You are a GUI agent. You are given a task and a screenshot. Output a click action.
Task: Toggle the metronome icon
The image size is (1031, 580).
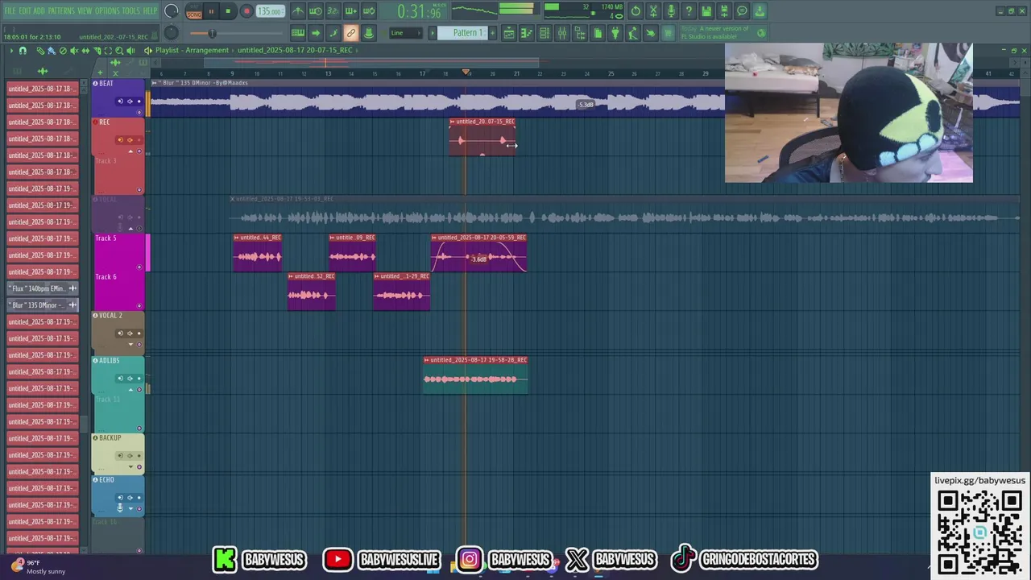pyautogui.click(x=298, y=11)
